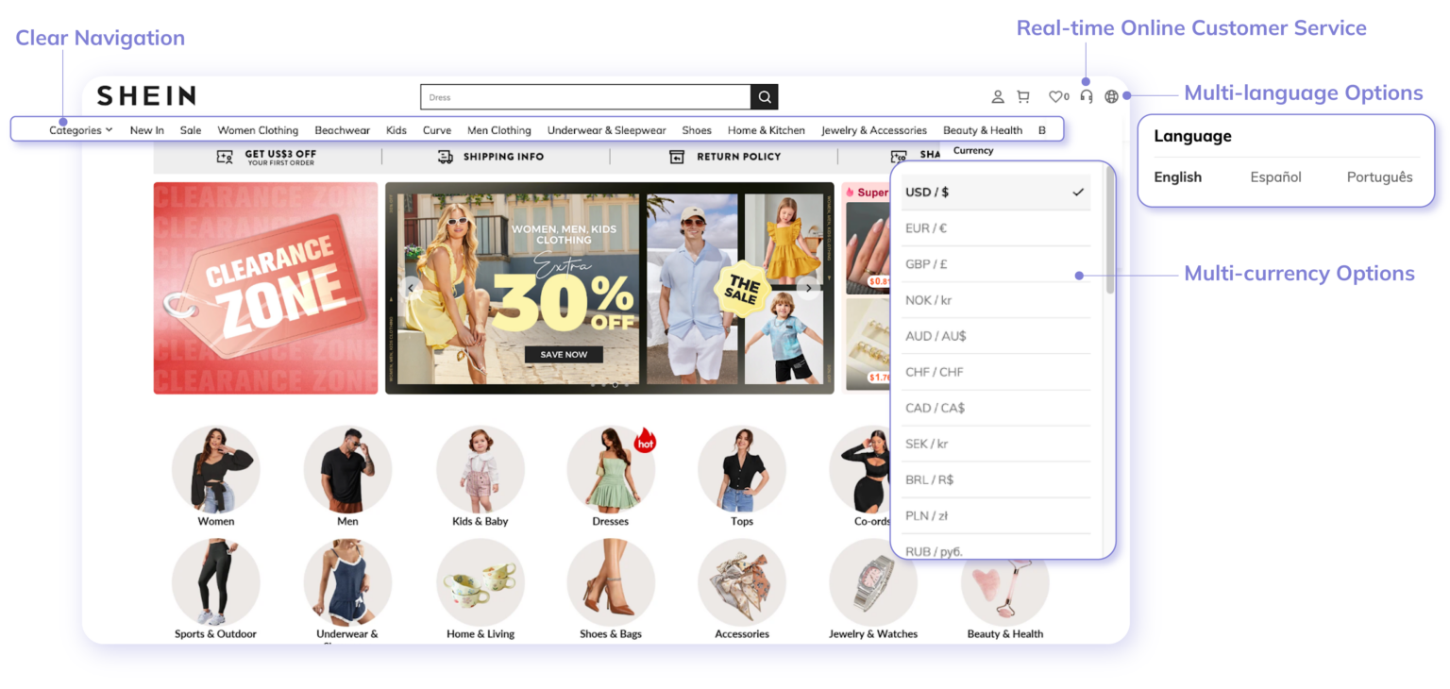Screen dimensions: 1450x689
Task: Open your SHEIN account profile icon
Action: pos(998,96)
